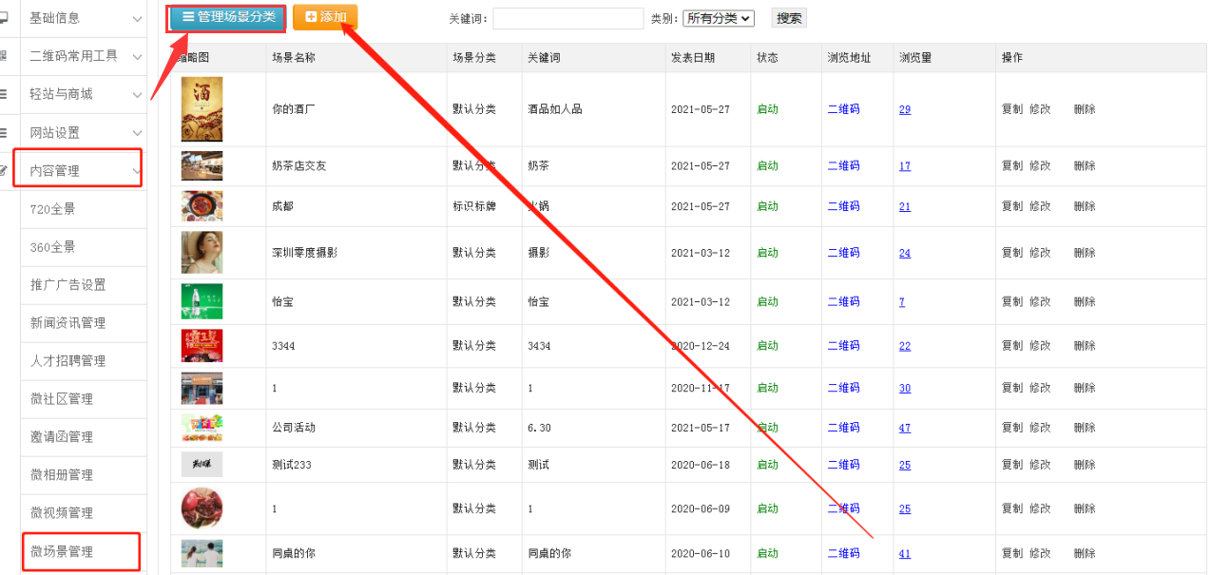This screenshot has width=1230, height=575.
Task: Click 删除 for the 公司活动 scene
Action: coord(1085,428)
